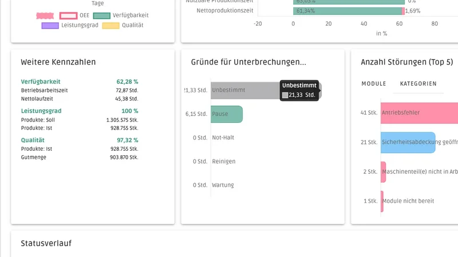The width and height of the screenshot is (458, 257).
Task: Click the Leistungsgrad heading in Weitere Kennzahlen
Action: pyautogui.click(x=41, y=111)
